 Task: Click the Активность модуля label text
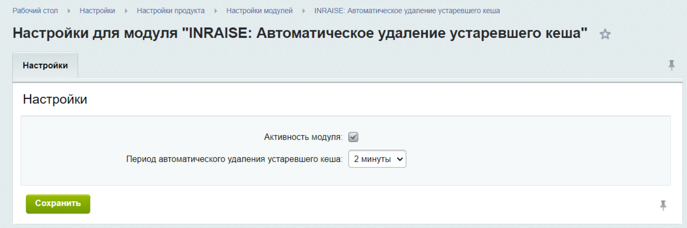tap(303, 137)
